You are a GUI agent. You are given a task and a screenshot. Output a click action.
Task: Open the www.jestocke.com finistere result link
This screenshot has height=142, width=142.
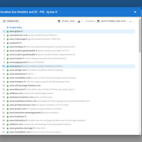[x=33, y=35]
